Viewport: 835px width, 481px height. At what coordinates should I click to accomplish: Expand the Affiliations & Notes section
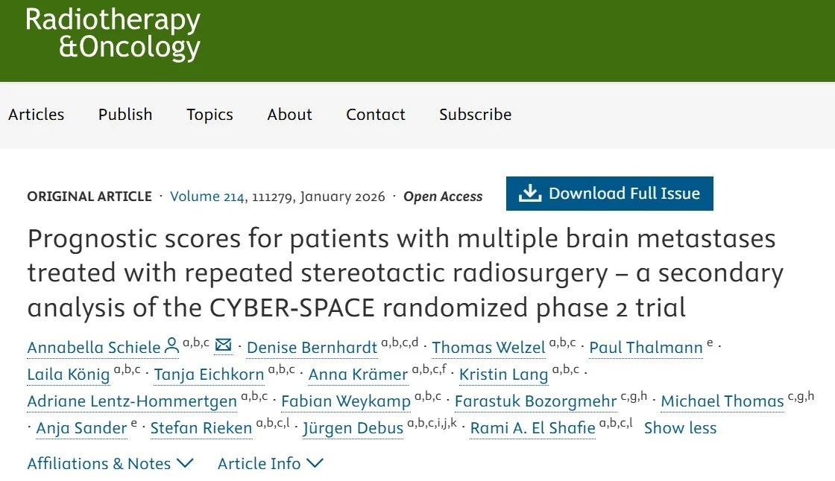coord(110,463)
